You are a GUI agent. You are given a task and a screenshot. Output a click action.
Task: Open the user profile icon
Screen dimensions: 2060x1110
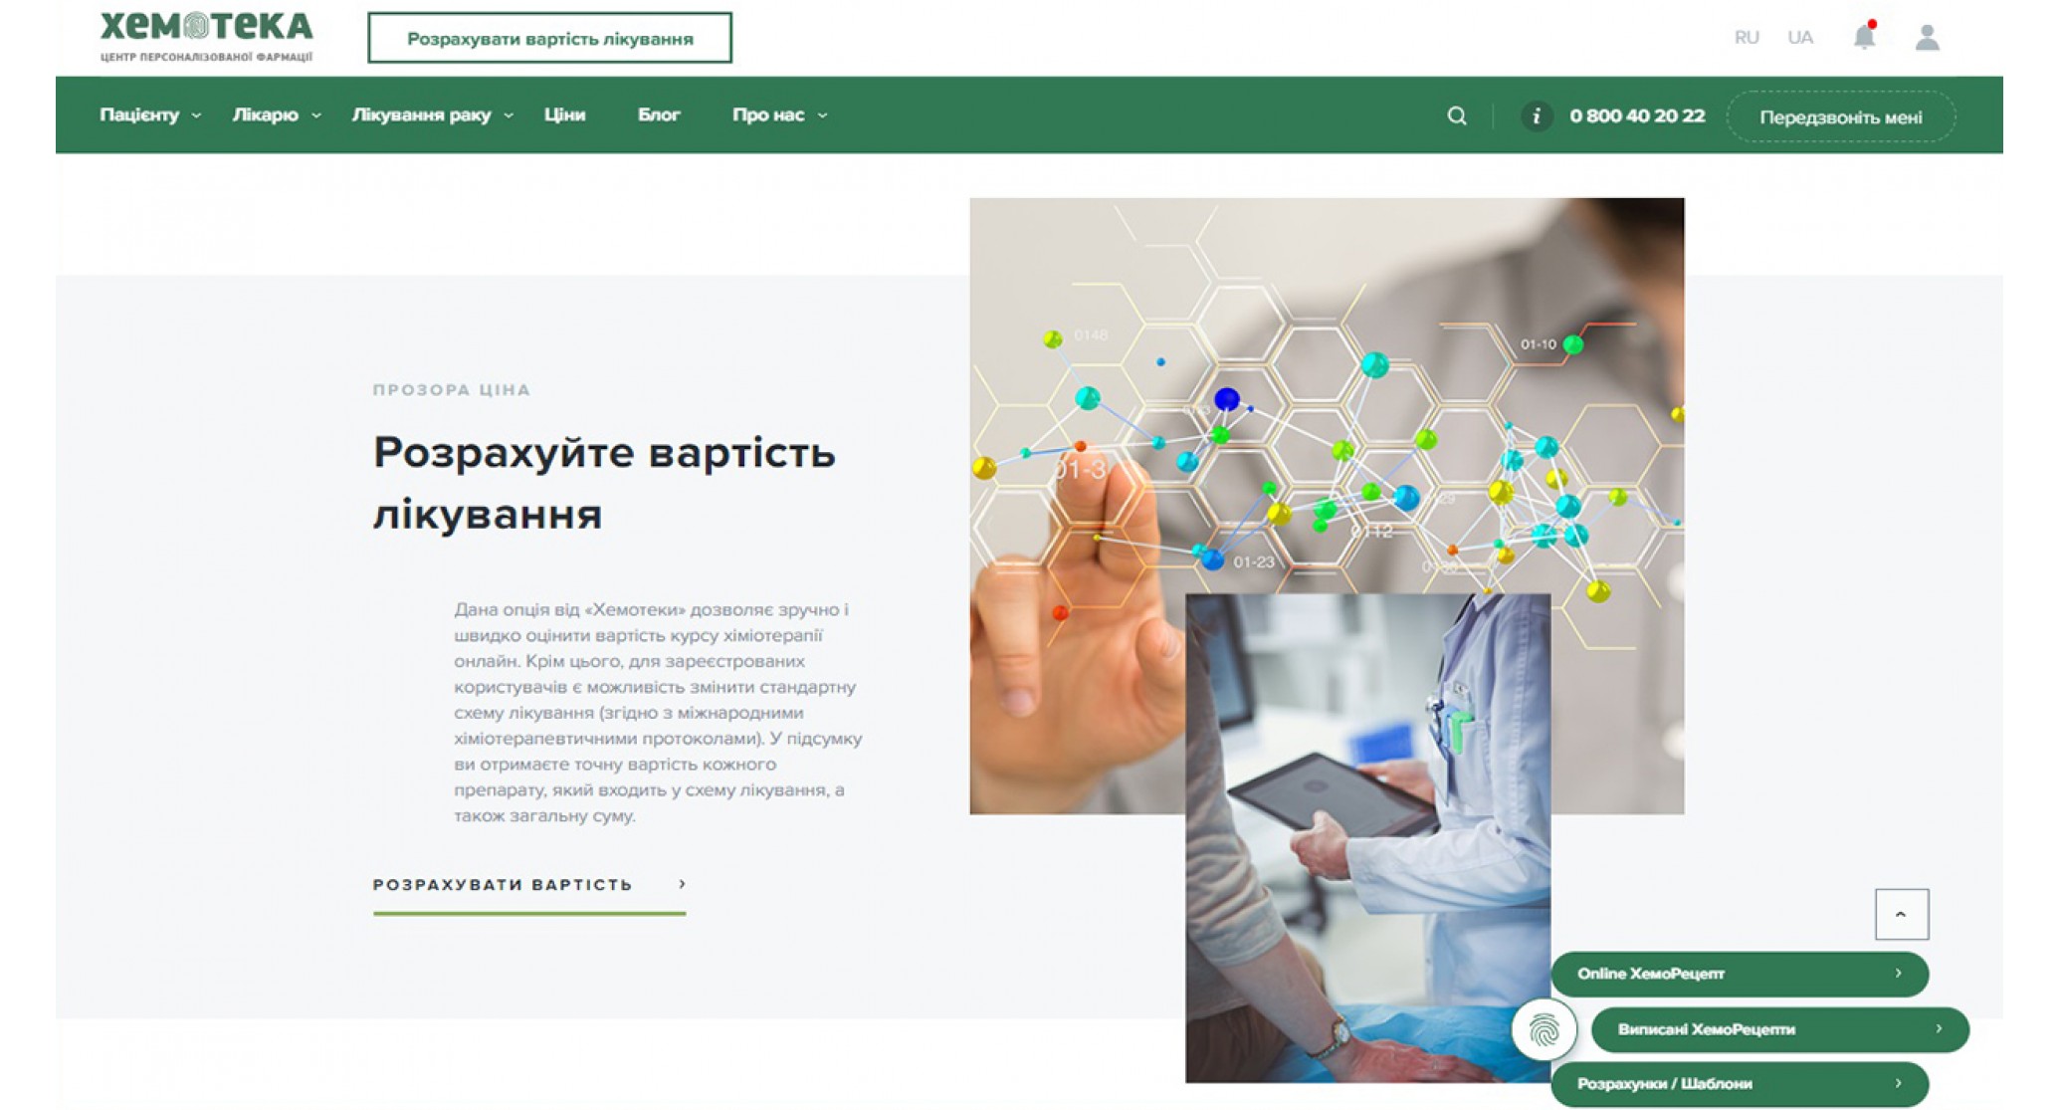pyautogui.click(x=1927, y=38)
